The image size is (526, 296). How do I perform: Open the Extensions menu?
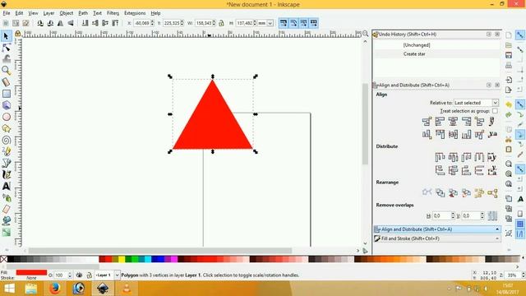(x=135, y=13)
